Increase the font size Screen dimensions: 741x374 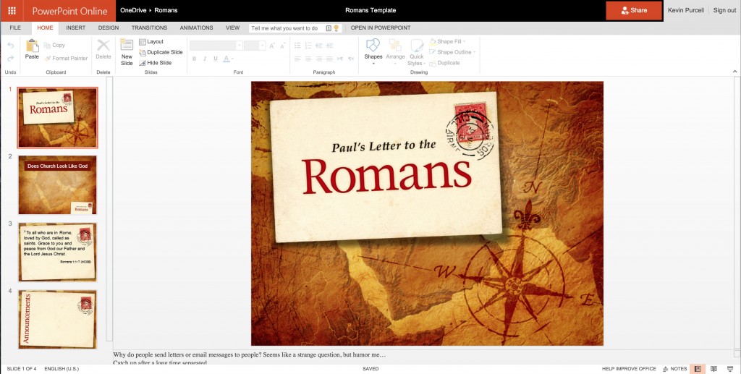point(272,46)
